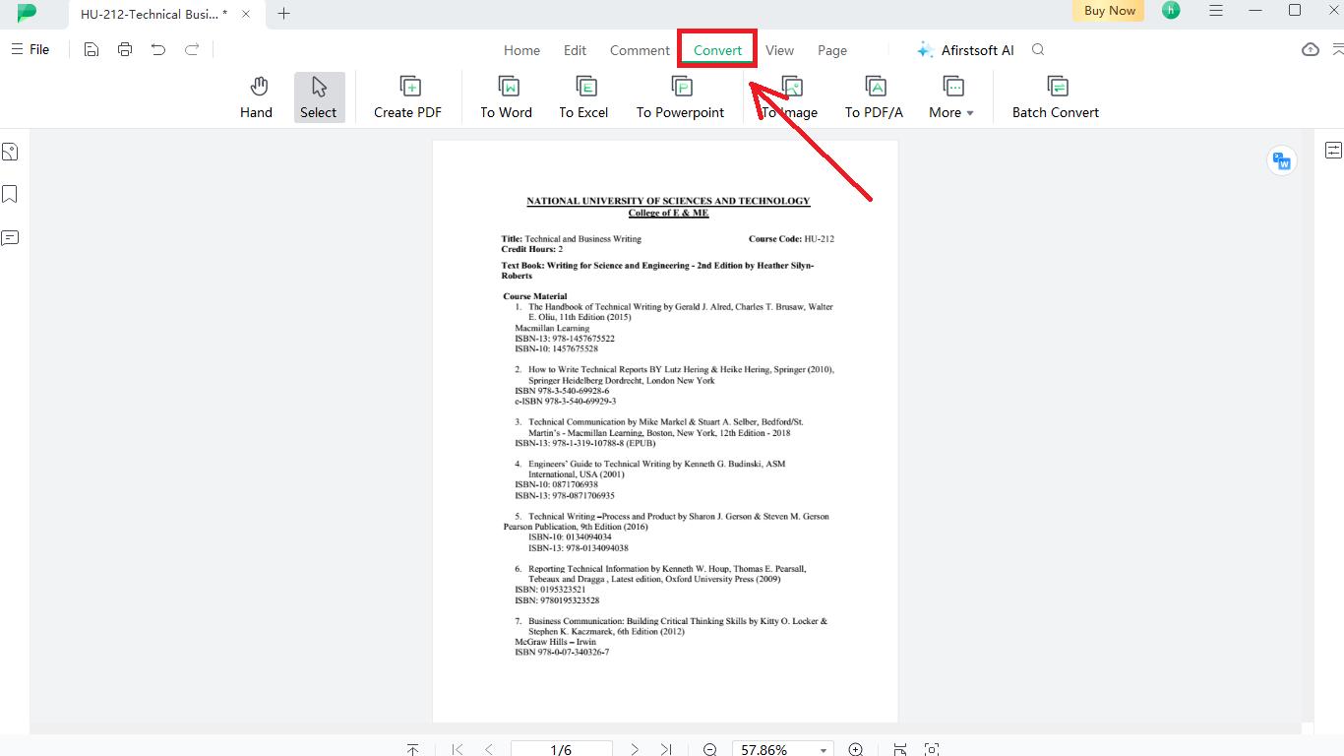1344x756 pixels.
Task: Go to the next page
Action: [635, 750]
